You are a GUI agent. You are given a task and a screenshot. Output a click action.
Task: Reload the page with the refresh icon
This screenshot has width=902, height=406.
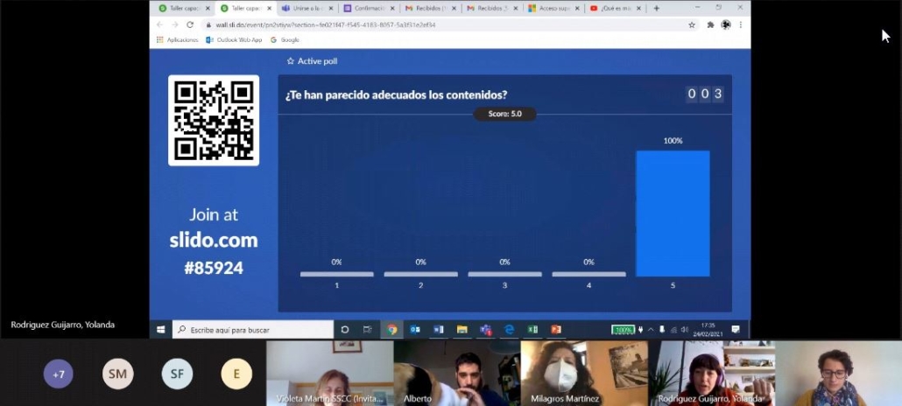tap(190, 24)
